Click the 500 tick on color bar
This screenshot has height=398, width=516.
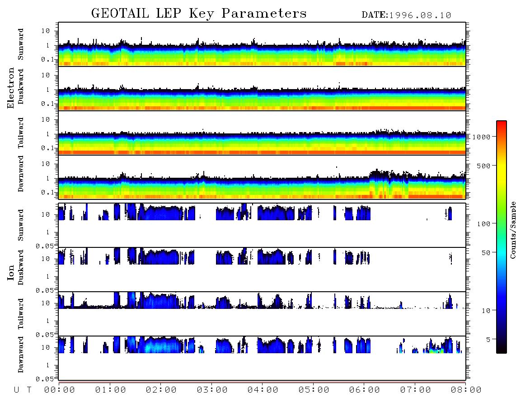click(x=483, y=166)
